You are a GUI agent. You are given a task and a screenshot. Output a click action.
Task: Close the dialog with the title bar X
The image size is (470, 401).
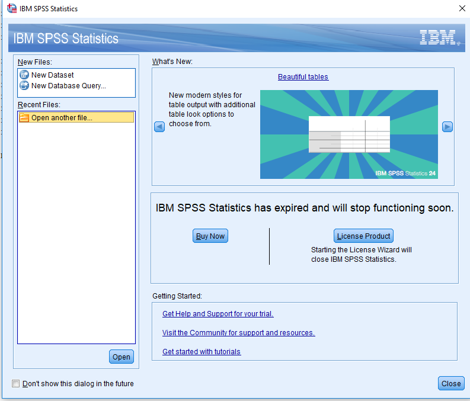coord(462,8)
